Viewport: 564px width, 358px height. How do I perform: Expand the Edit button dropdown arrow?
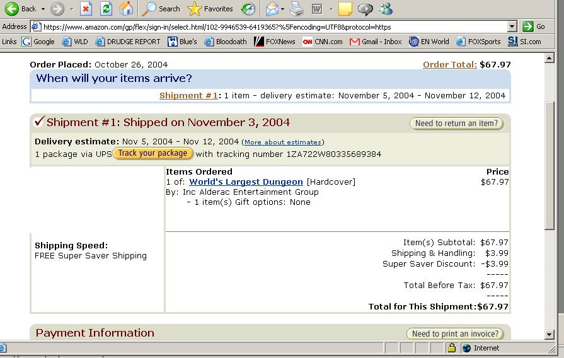click(x=331, y=9)
